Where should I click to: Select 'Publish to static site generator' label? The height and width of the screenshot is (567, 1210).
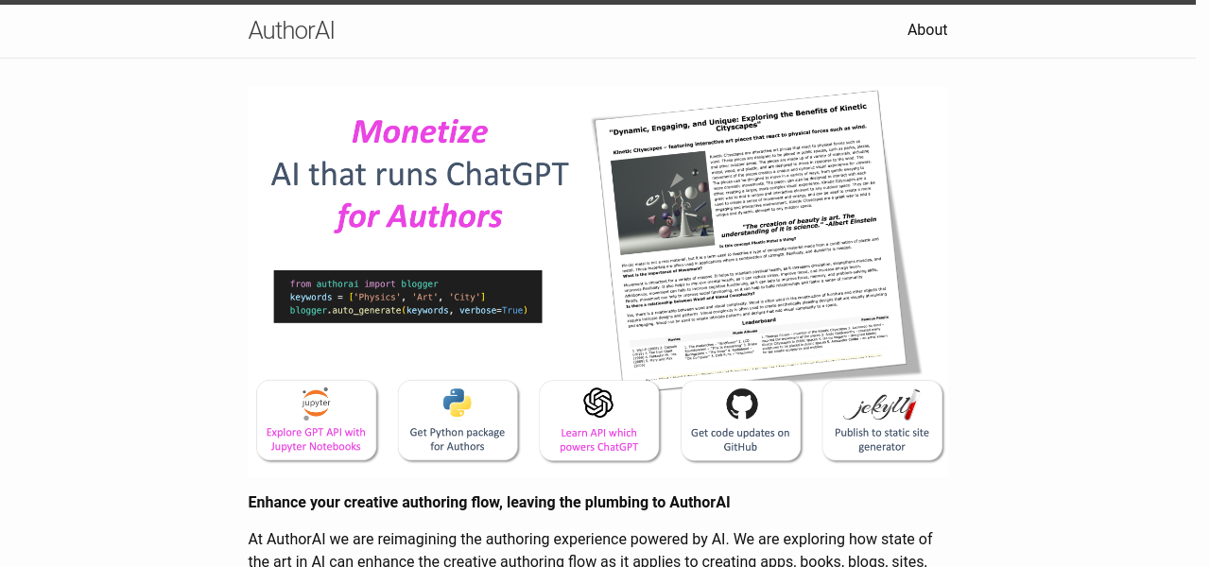[x=881, y=439]
